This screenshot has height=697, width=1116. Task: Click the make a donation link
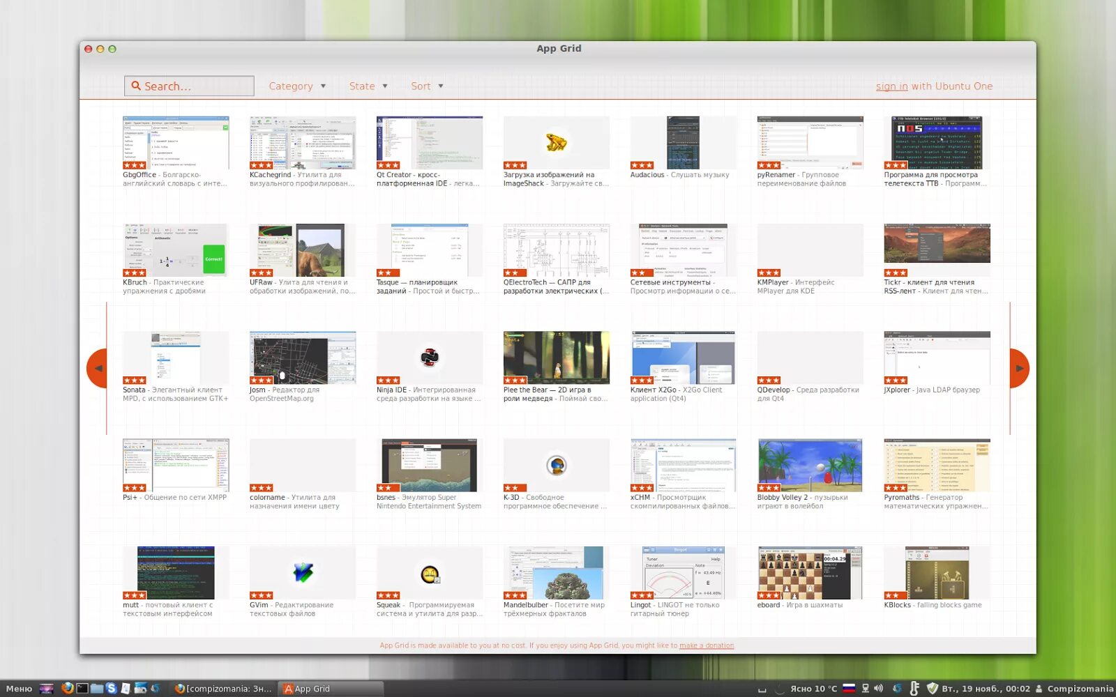[x=707, y=645]
